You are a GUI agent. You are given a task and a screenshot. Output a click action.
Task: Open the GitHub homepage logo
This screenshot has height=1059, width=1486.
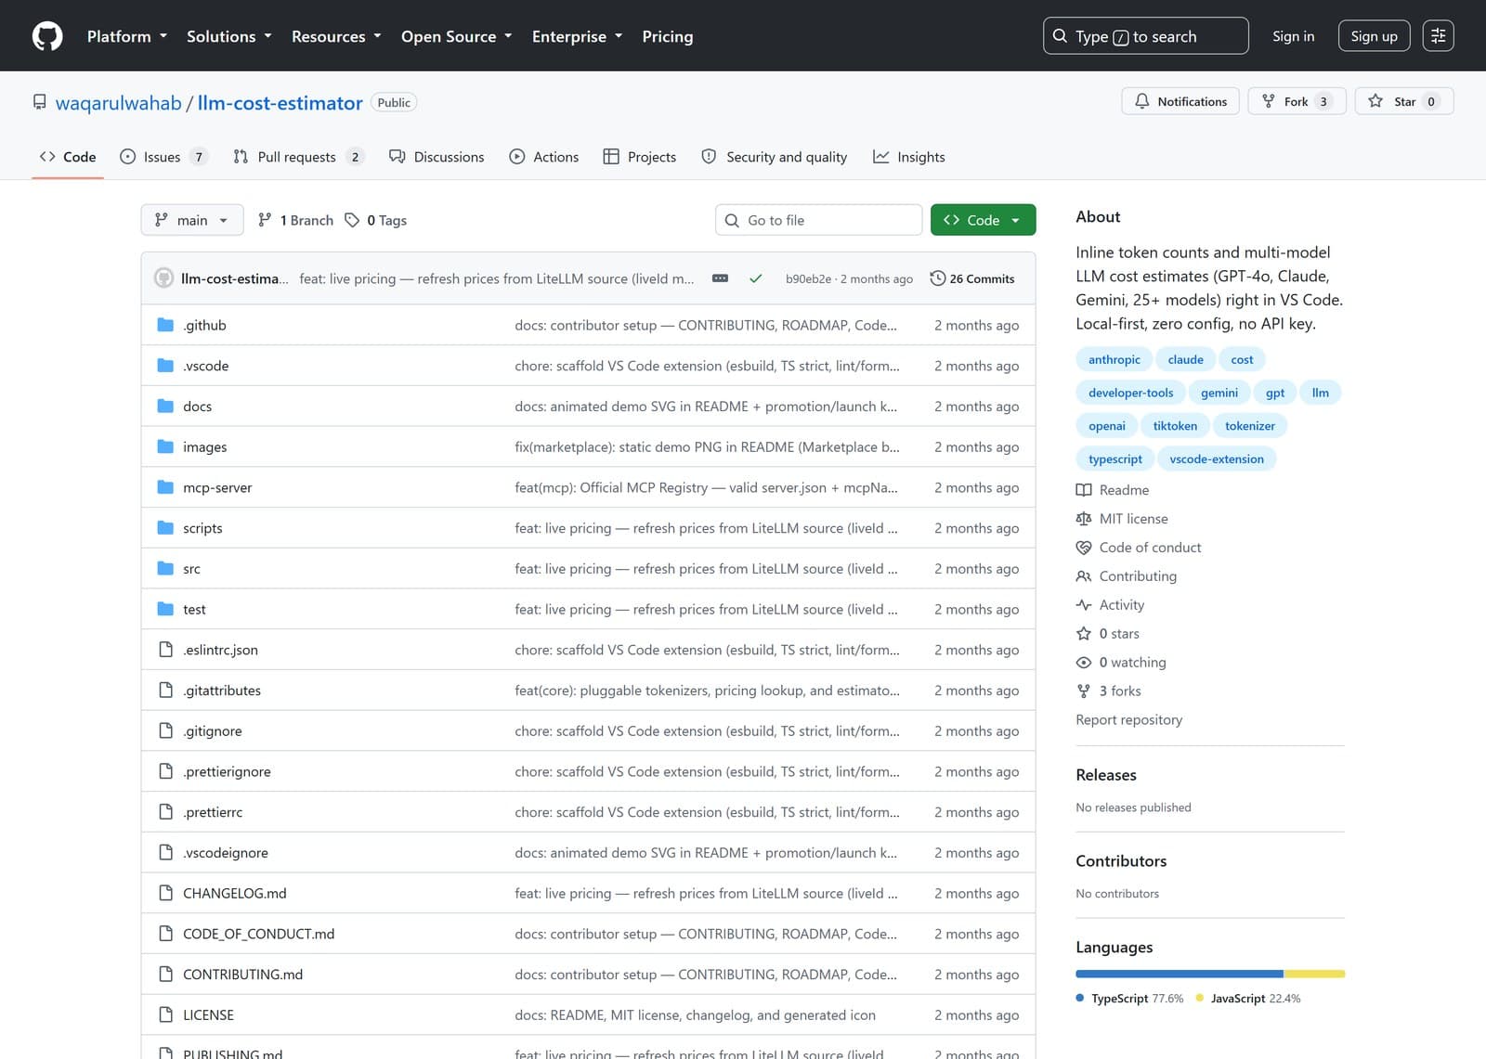[x=47, y=36]
